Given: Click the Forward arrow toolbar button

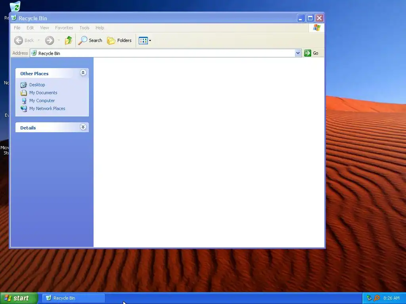Looking at the screenshot, I should pyautogui.click(x=50, y=40).
